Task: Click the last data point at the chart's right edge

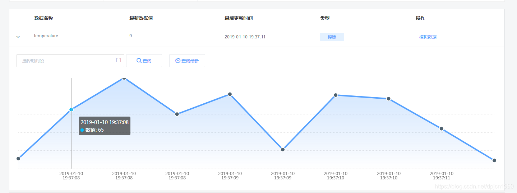Action: pos(494,160)
